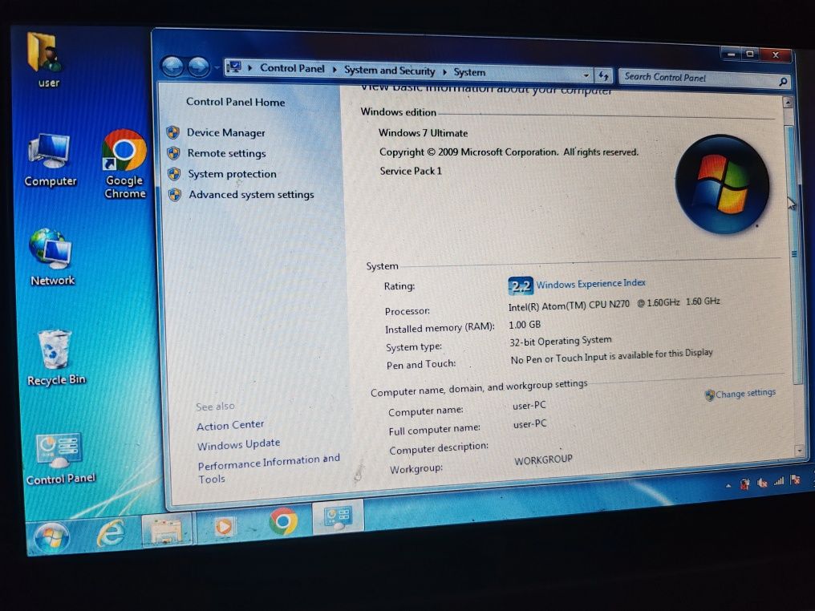Click the scrollbar down arrow

800,450
